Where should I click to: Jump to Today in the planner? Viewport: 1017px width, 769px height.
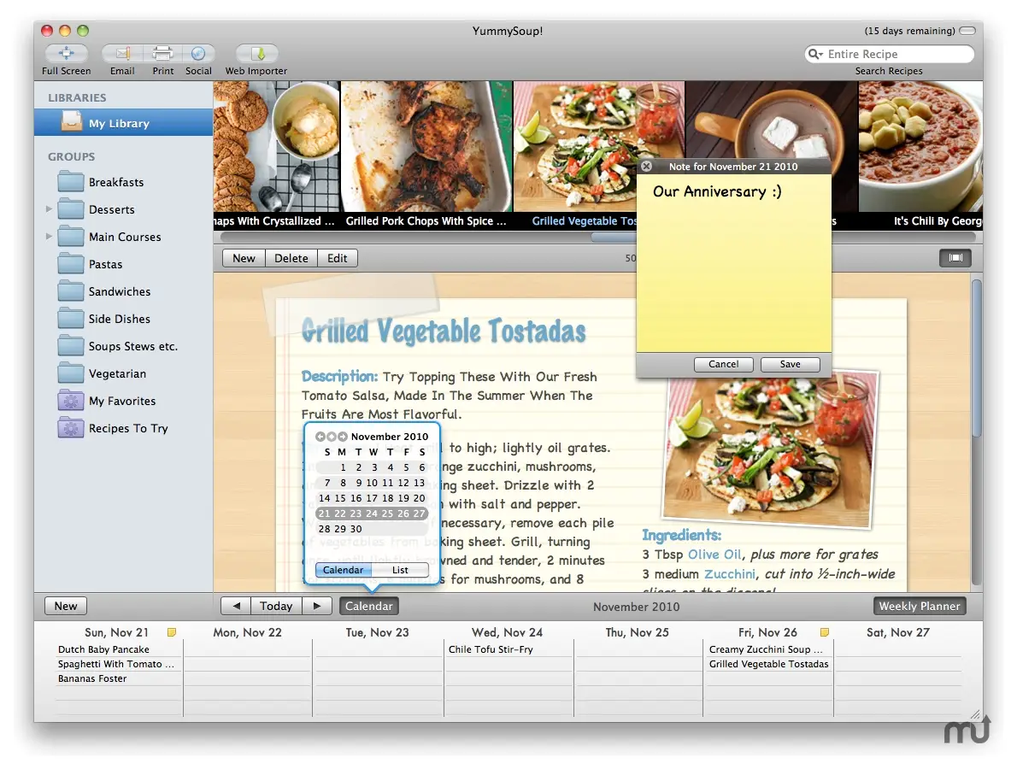276,606
